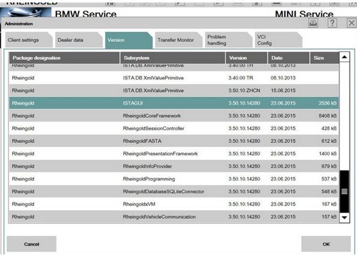The width and height of the screenshot is (357, 255).
Task: Open the VCI Config tab
Action: pyautogui.click(x=278, y=40)
